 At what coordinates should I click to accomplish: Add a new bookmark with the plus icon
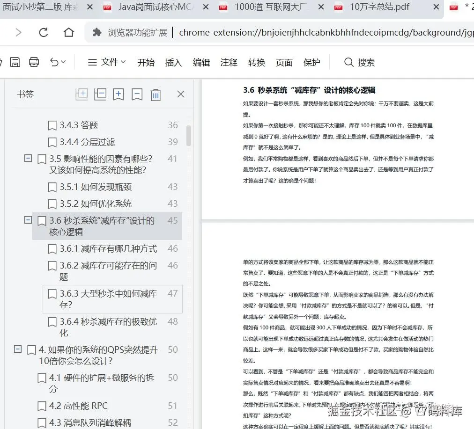(118, 95)
